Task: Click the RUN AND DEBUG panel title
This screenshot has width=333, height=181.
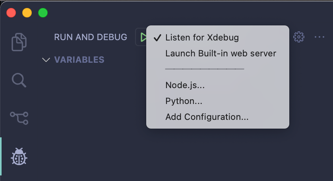Action: 91,37
